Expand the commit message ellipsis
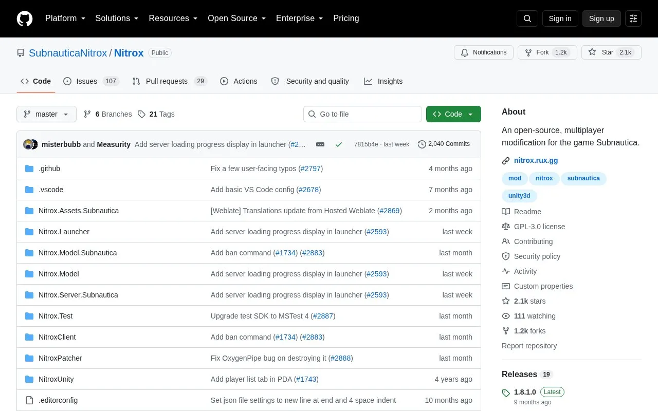The height and width of the screenshot is (411, 658). (320, 144)
